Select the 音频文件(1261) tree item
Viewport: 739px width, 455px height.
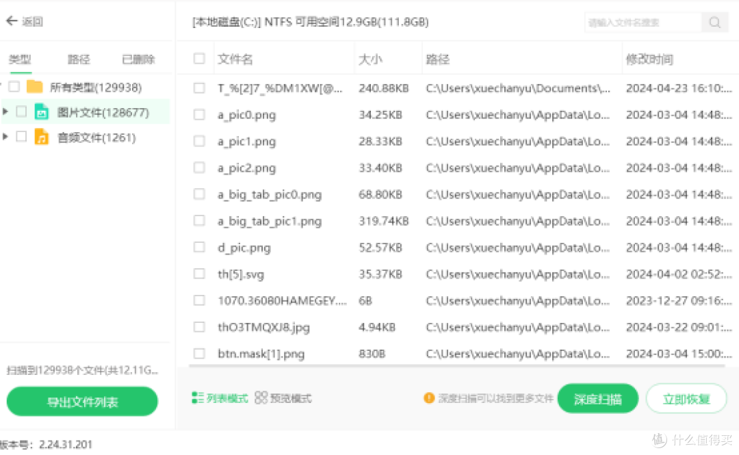[x=96, y=138]
